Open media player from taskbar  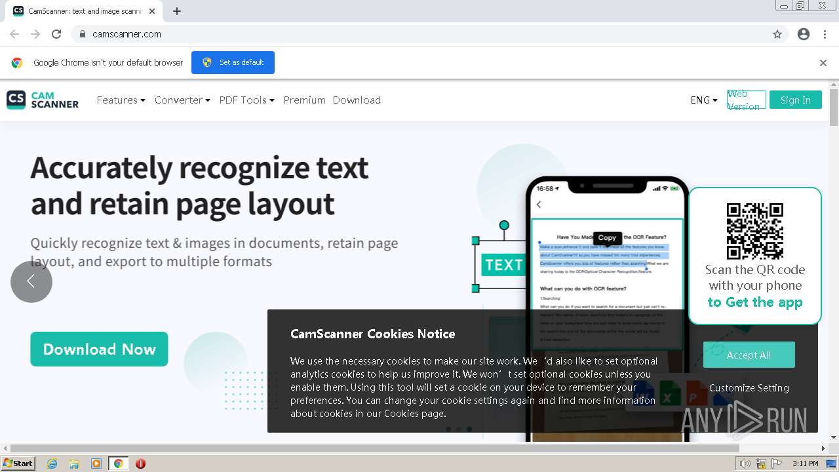tap(96, 463)
